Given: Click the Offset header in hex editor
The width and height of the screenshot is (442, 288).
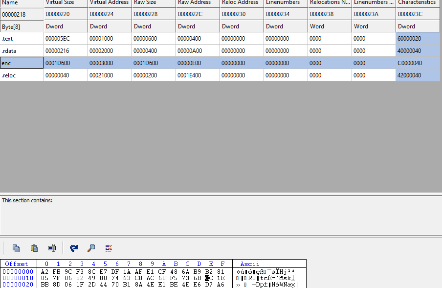Looking at the screenshot, I should tap(17, 264).
